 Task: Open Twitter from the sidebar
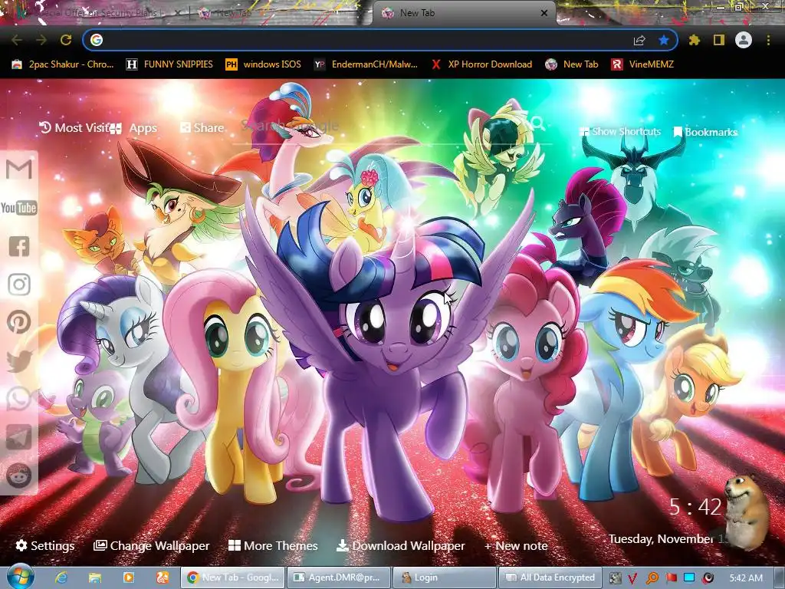pyautogui.click(x=19, y=360)
